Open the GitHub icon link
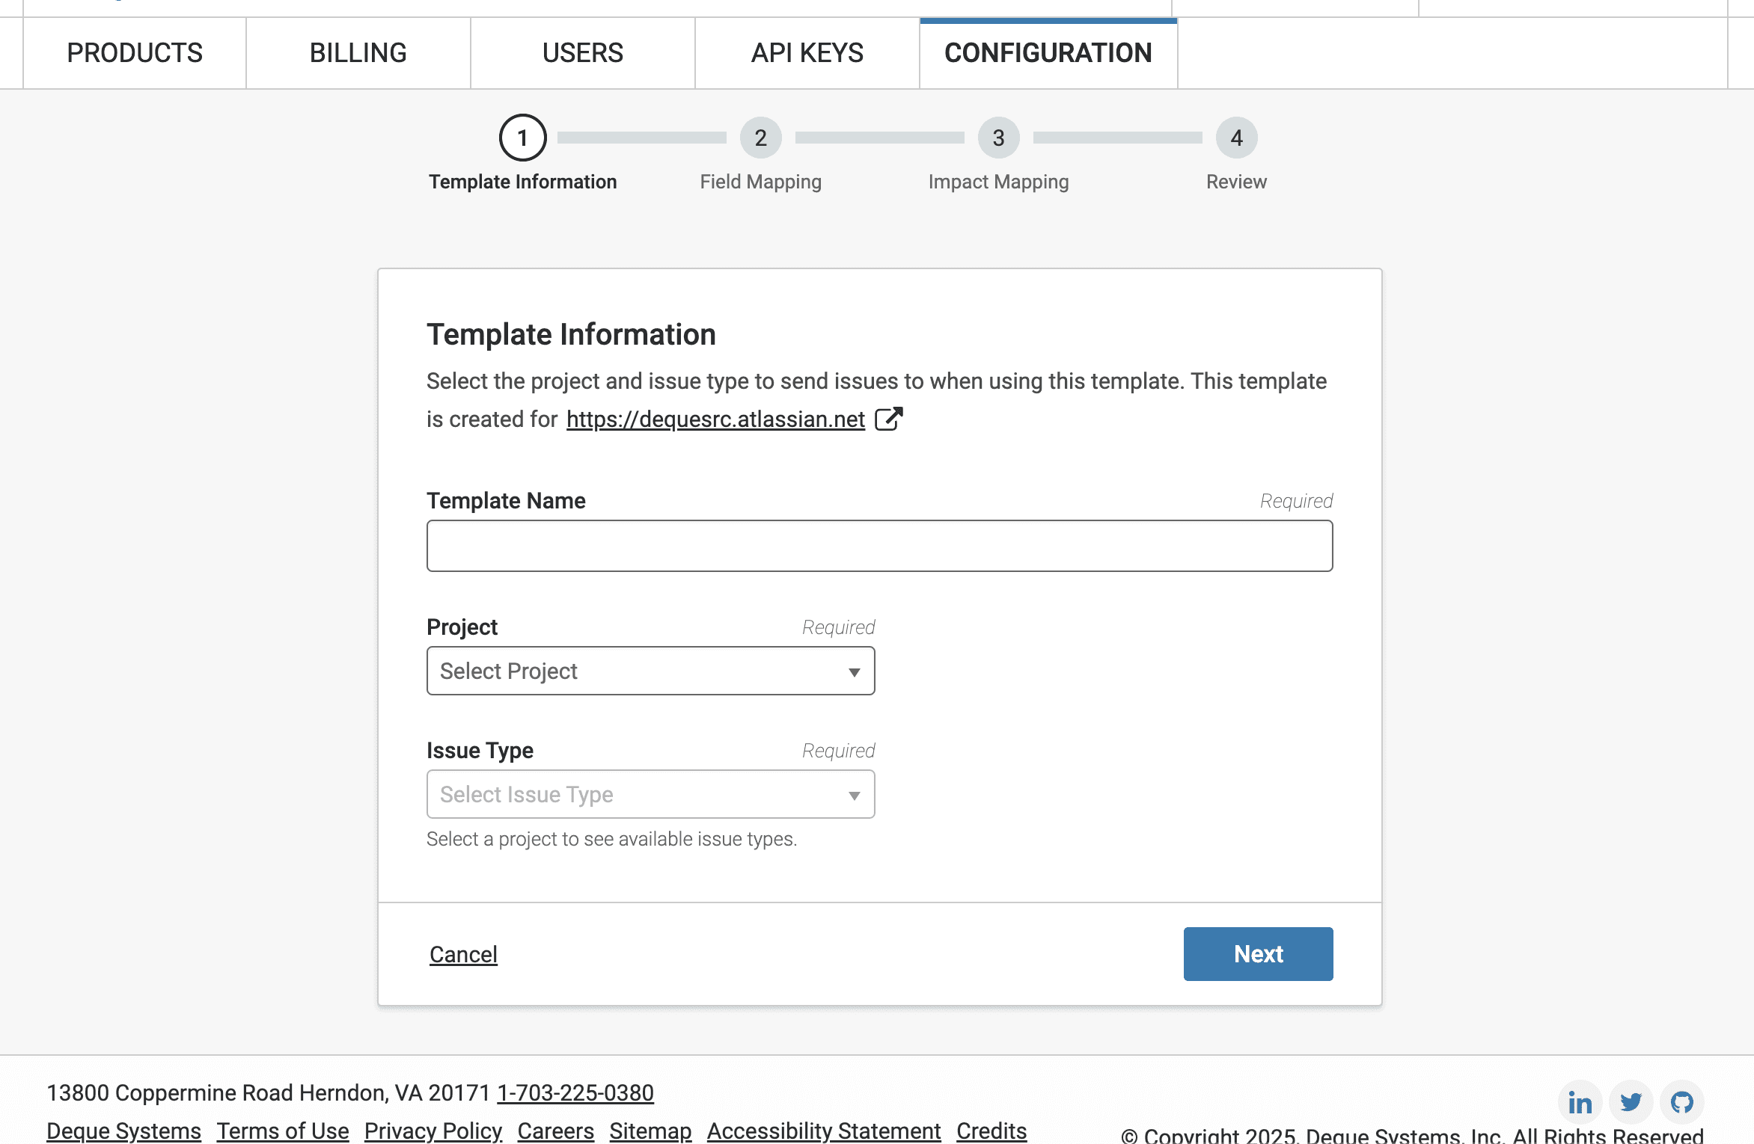The width and height of the screenshot is (1754, 1144). 1681,1102
